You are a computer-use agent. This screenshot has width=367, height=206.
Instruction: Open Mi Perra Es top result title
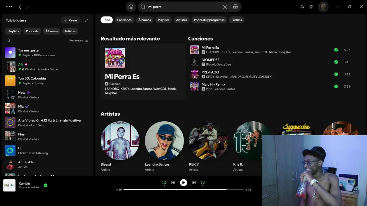(x=122, y=76)
